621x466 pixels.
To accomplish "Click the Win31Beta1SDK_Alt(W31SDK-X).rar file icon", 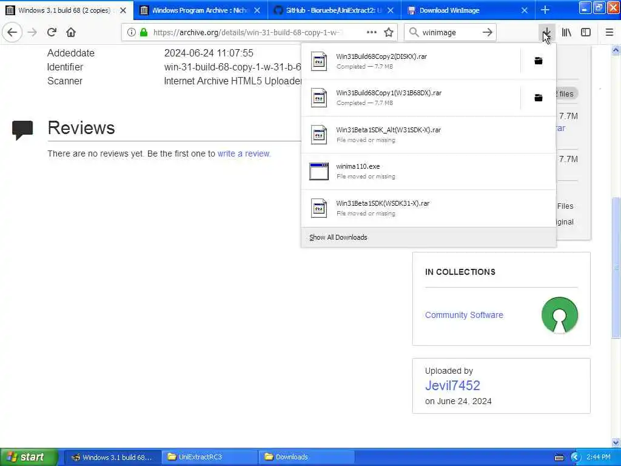I will [319, 134].
